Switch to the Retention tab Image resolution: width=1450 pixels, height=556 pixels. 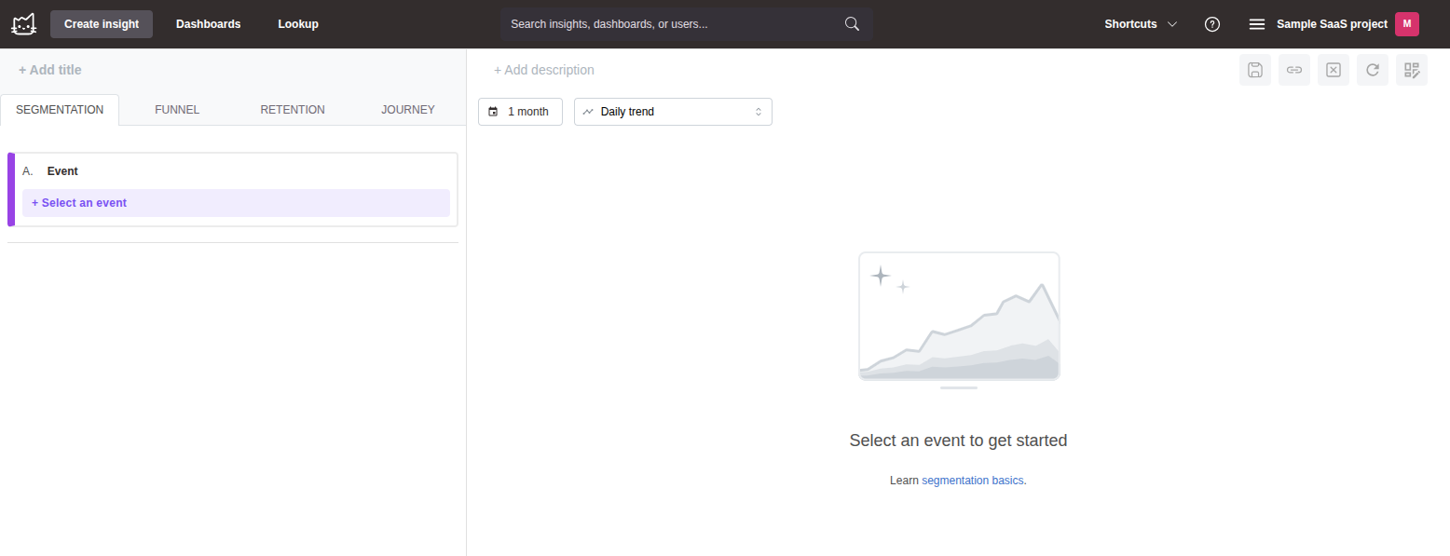click(x=293, y=110)
